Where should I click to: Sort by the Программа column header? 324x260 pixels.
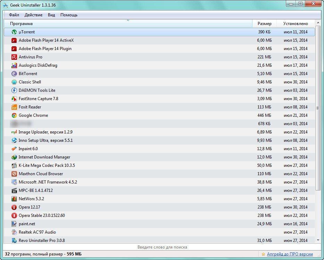pos(128,24)
